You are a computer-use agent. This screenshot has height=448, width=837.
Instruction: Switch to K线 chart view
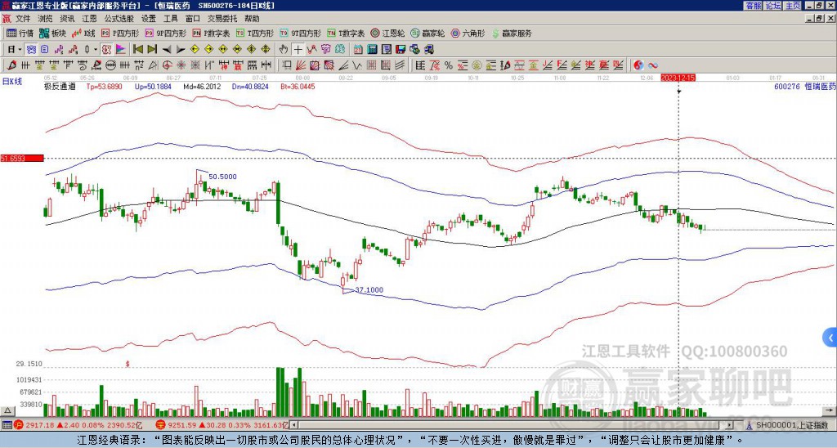(84, 33)
